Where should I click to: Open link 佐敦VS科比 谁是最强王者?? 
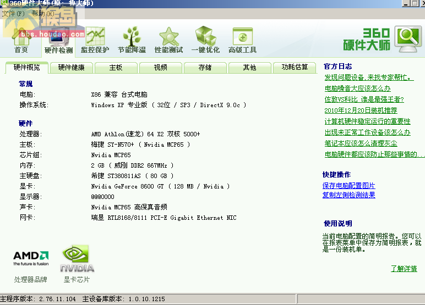[x=364, y=99]
